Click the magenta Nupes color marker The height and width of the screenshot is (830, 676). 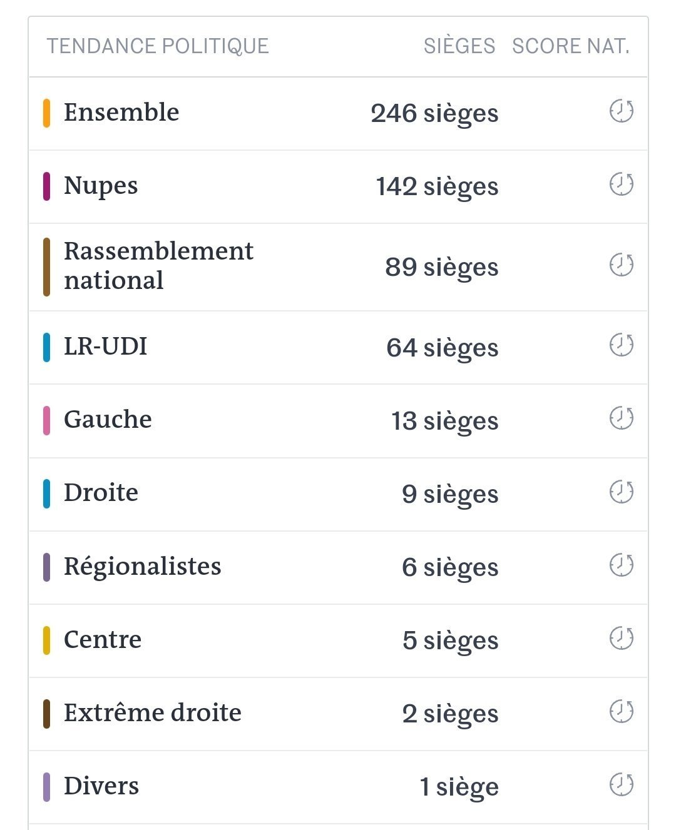click(x=46, y=186)
